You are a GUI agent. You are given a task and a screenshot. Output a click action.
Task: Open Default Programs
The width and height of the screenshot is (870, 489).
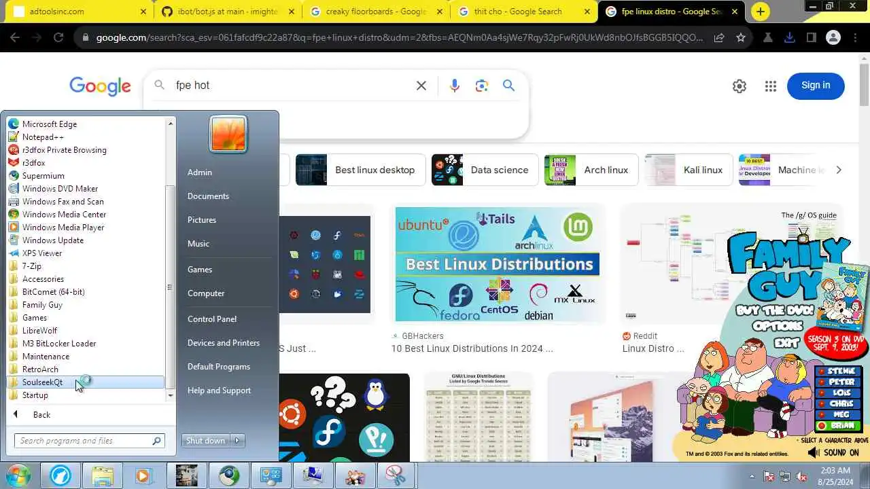point(219,367)
